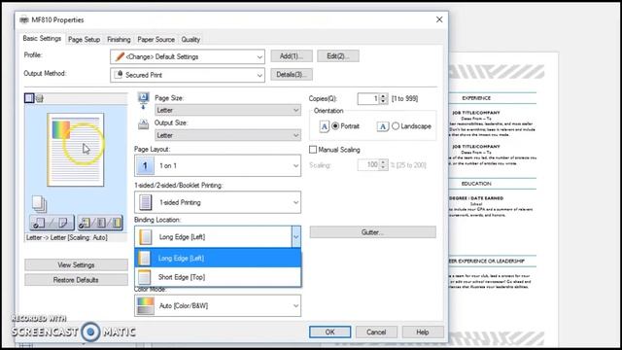This screenshot has width=622, height=350.
Task: Click the View Settings button
Action: point(76,264)
